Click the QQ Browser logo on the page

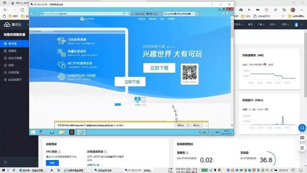pos(87,19)
